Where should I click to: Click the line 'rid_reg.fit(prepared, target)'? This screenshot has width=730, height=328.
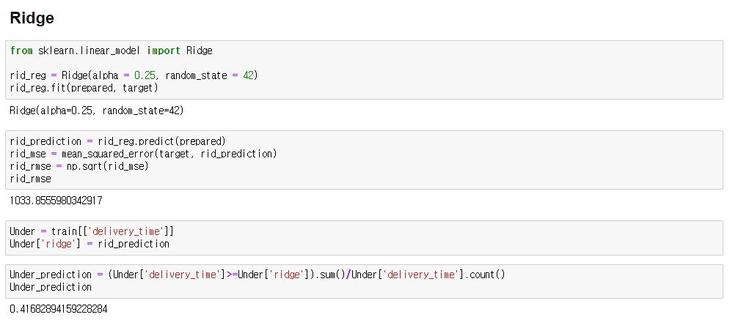(x=84, y=87)
